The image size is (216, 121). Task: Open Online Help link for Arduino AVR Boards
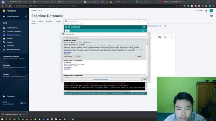[67, 52]
